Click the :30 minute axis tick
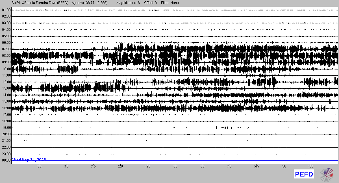This screenshot has height=183, width=339. (175, 166)
